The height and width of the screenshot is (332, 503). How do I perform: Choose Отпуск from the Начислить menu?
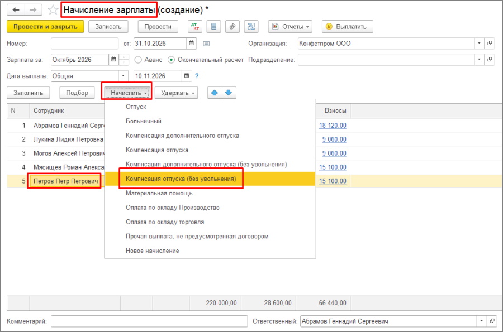pos(210,107)
